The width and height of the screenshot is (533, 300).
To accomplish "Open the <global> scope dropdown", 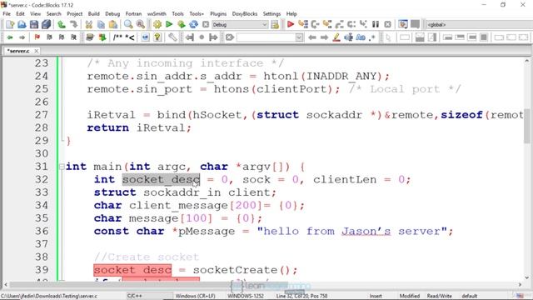I will (479, 24).
